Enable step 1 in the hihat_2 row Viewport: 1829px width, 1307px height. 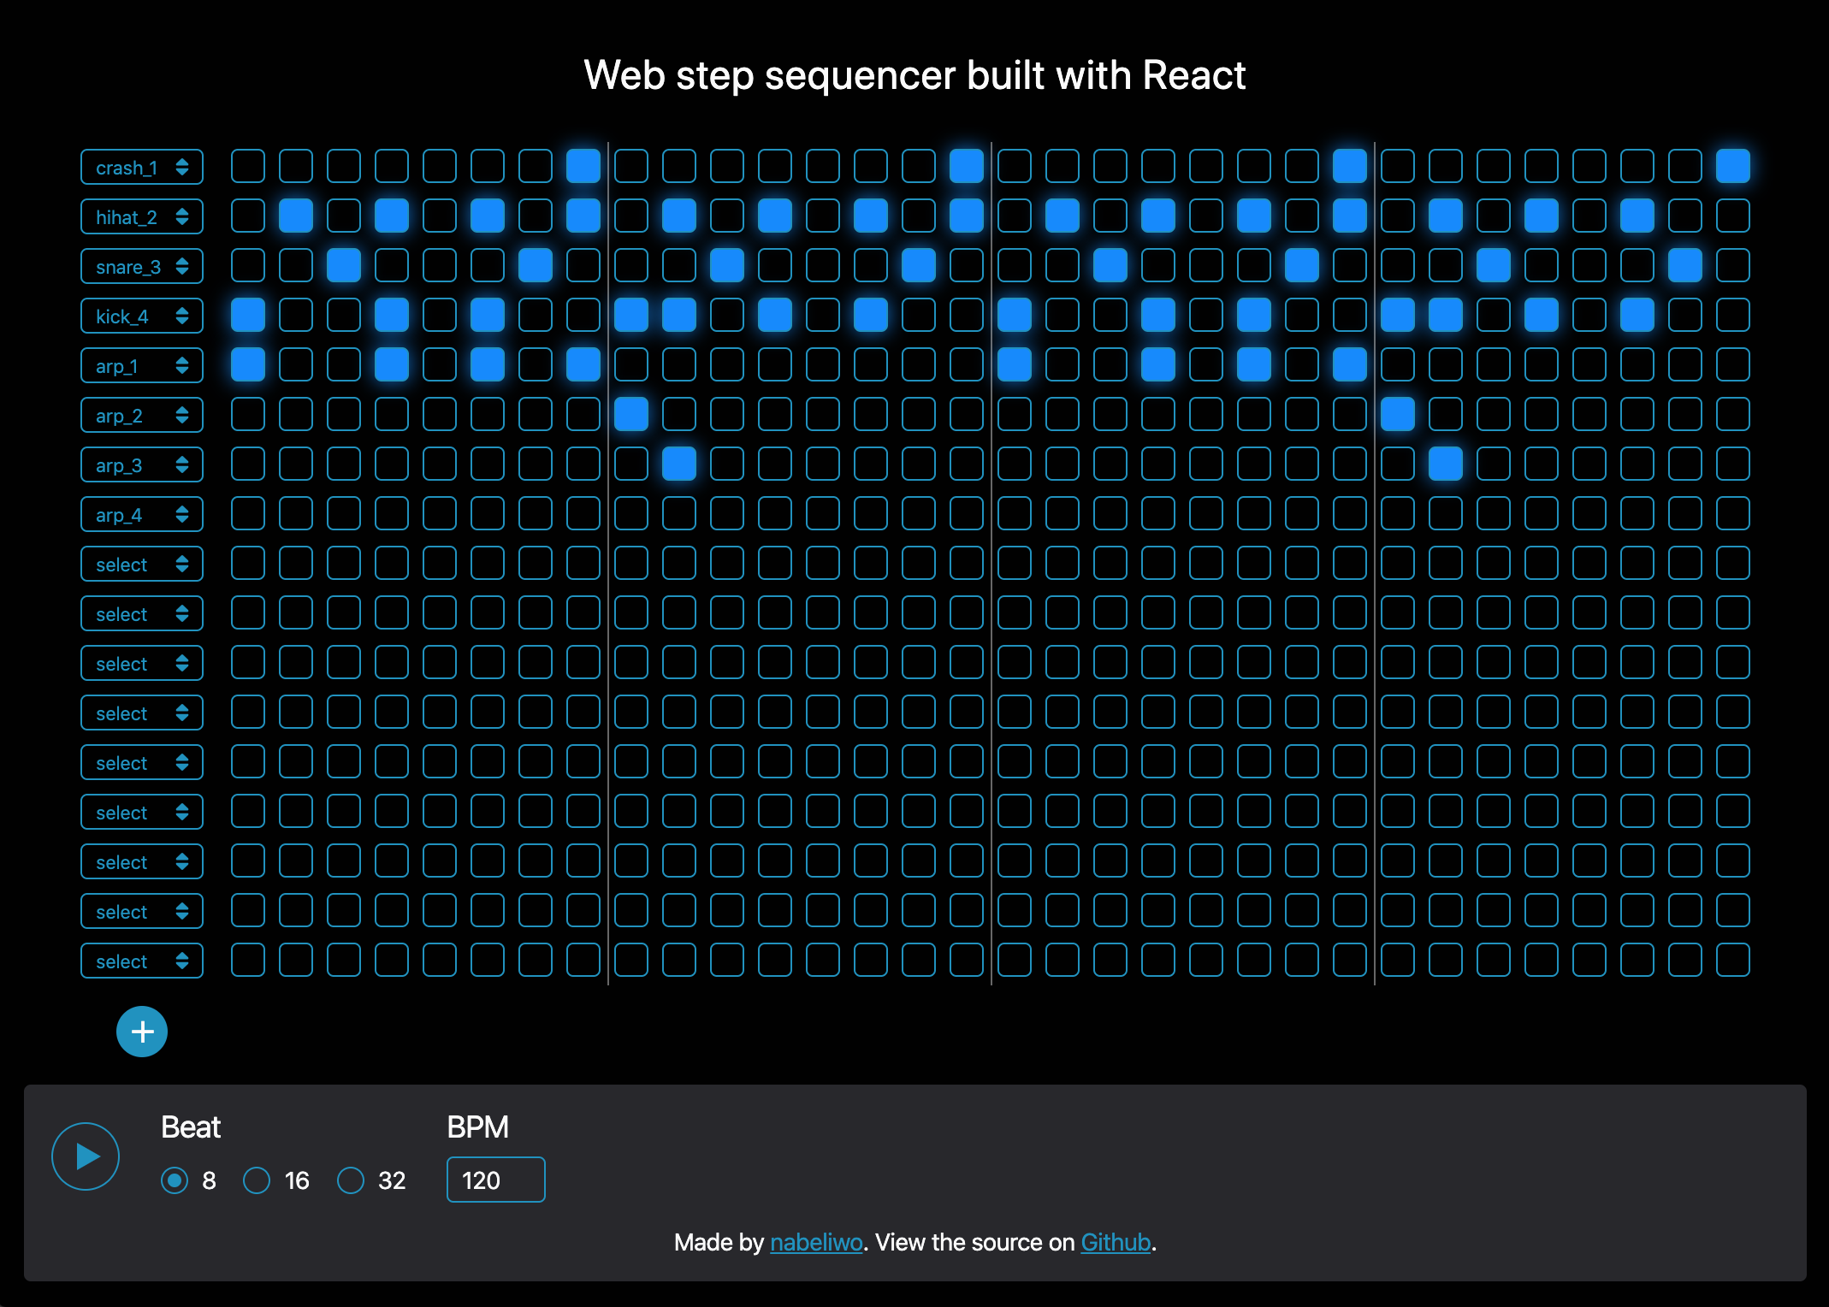point(248,216)
